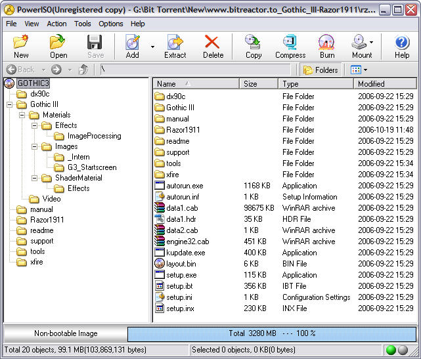
Task: Click the Save floppy disk icon
Action: (x=95, y=42)
